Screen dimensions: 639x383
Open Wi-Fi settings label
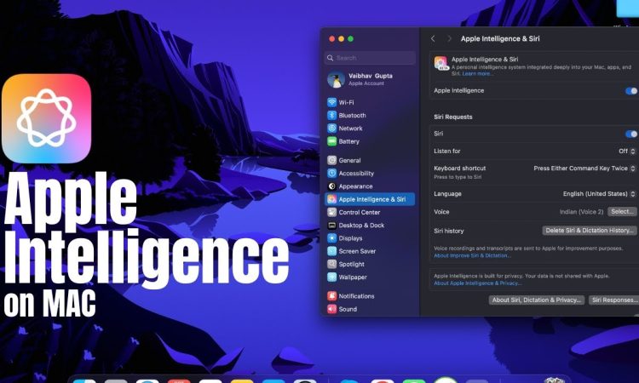[x=347, y=103]
